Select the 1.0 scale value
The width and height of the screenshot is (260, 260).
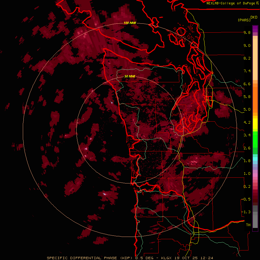[247, 174]
